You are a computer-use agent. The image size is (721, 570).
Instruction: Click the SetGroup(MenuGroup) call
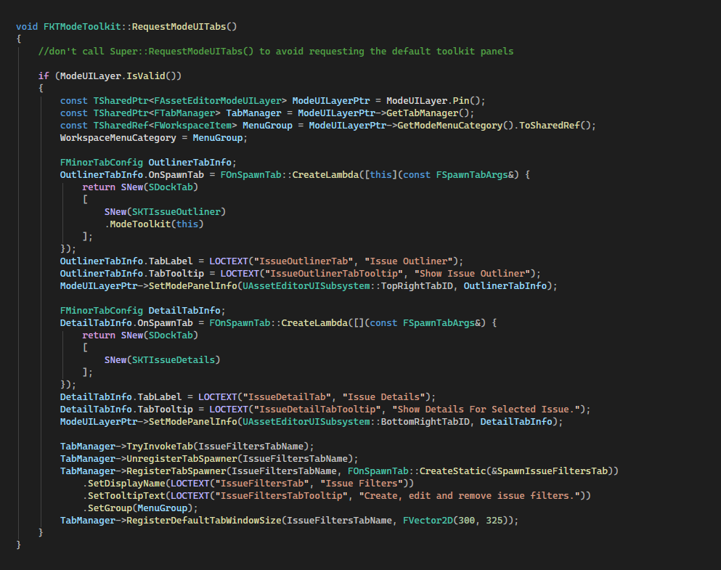[x=136, y=508]
